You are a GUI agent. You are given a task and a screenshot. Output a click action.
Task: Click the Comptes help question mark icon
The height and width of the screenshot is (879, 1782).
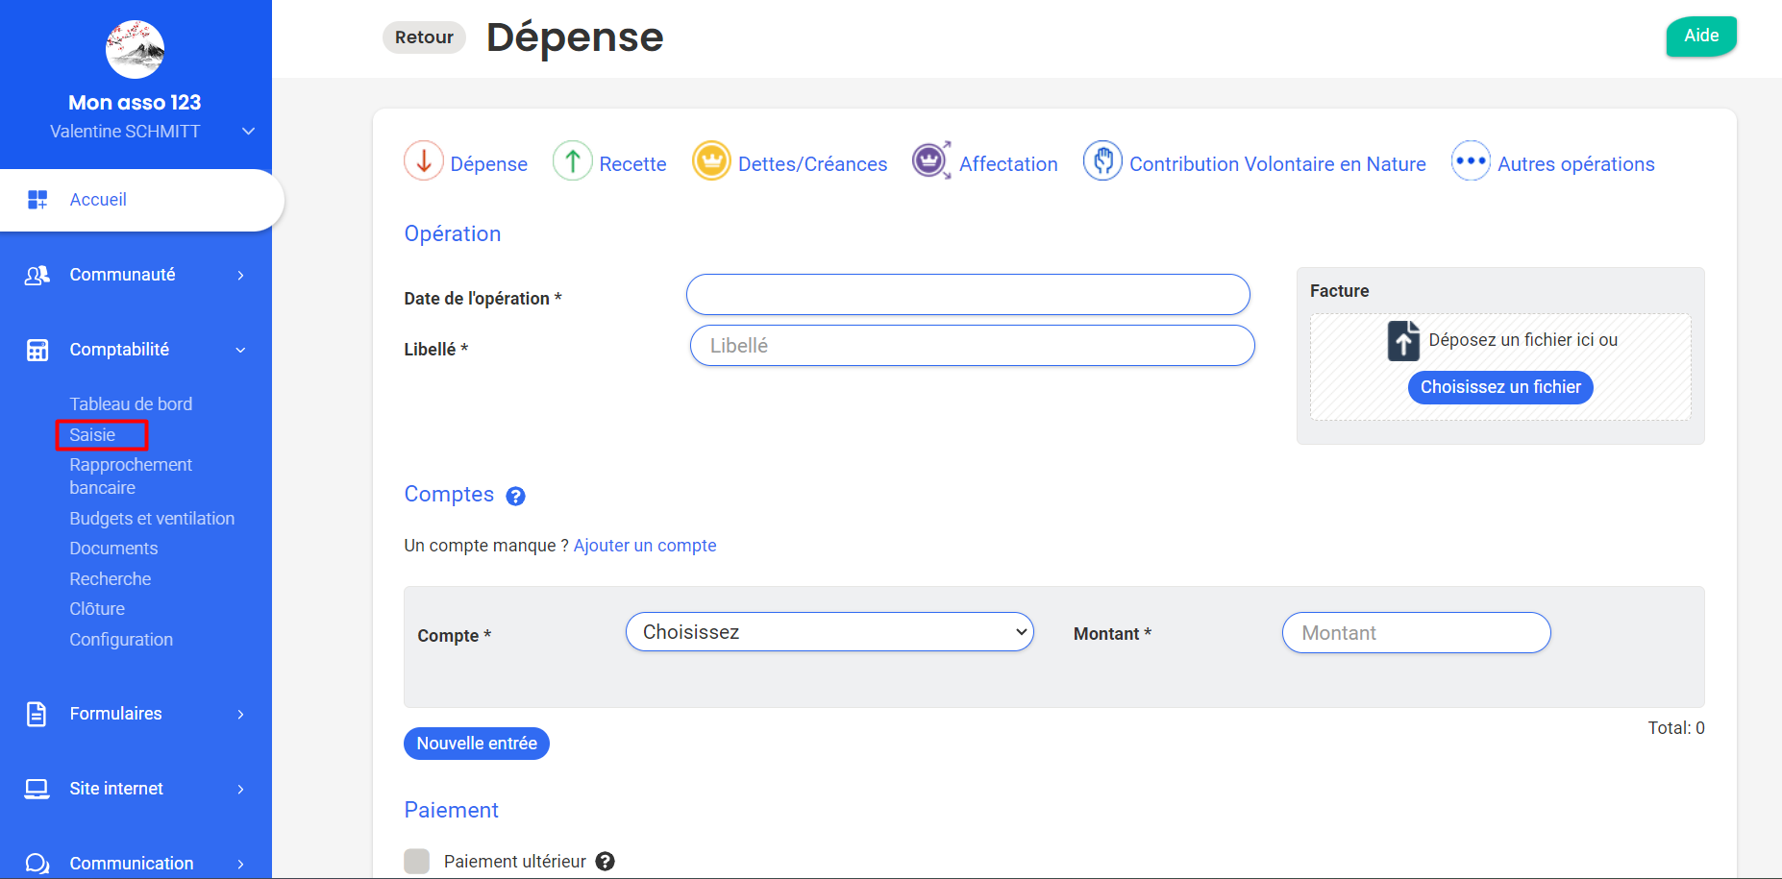click(x=516, y=496)
